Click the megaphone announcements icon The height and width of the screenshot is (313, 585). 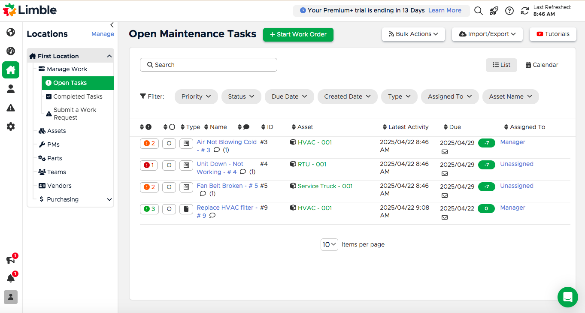pos(11,260)
